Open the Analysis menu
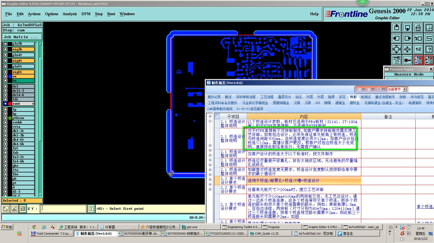 [x=70, y=14]
